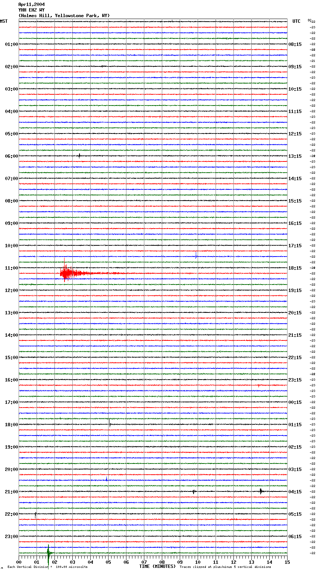Click the TIME (MINUTES) axis title
The width and height of the screenshot is (317, 572).
(157, 566)
